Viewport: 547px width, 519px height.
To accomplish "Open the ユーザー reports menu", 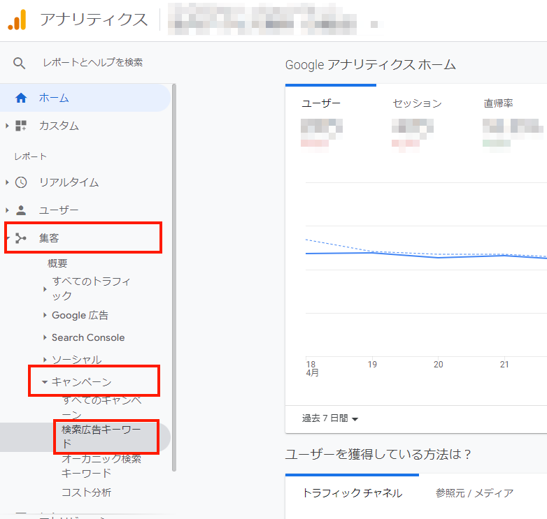I will point(59,210).
